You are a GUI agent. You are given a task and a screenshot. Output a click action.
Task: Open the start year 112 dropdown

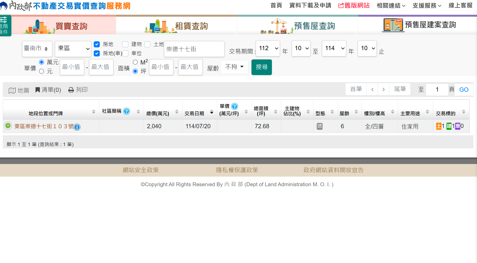pyautogui.click(x=268, y=48)
